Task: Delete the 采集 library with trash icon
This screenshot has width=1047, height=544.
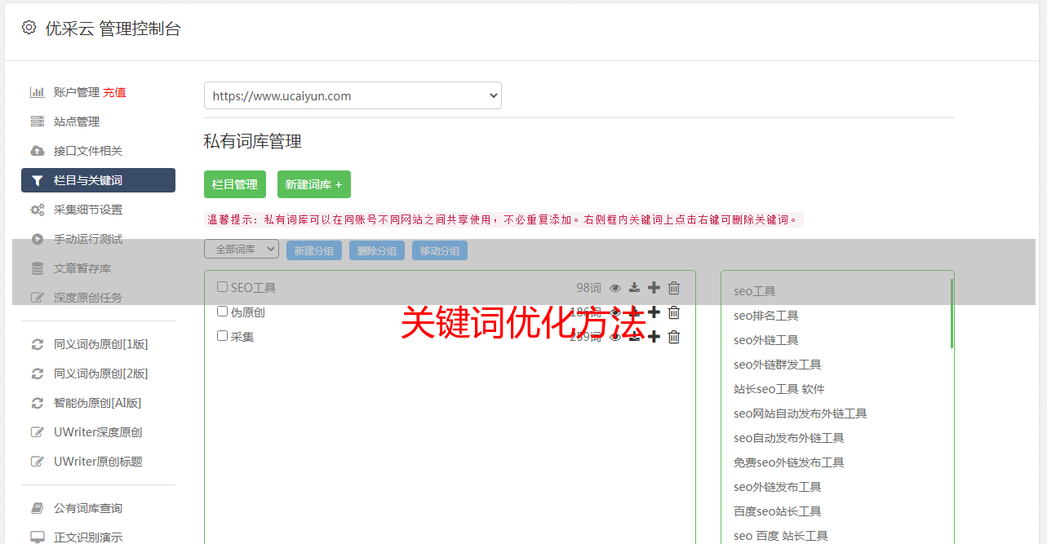Action: pos(674,337)
